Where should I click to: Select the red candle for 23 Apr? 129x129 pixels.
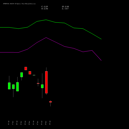(30, 73)
